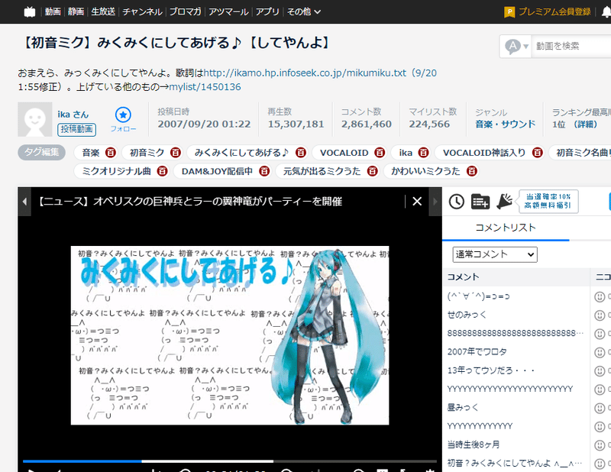Open dictionary icon for VOCALOID神話入り tag
This screenshot has width=611, height=472.
point(538,153)
